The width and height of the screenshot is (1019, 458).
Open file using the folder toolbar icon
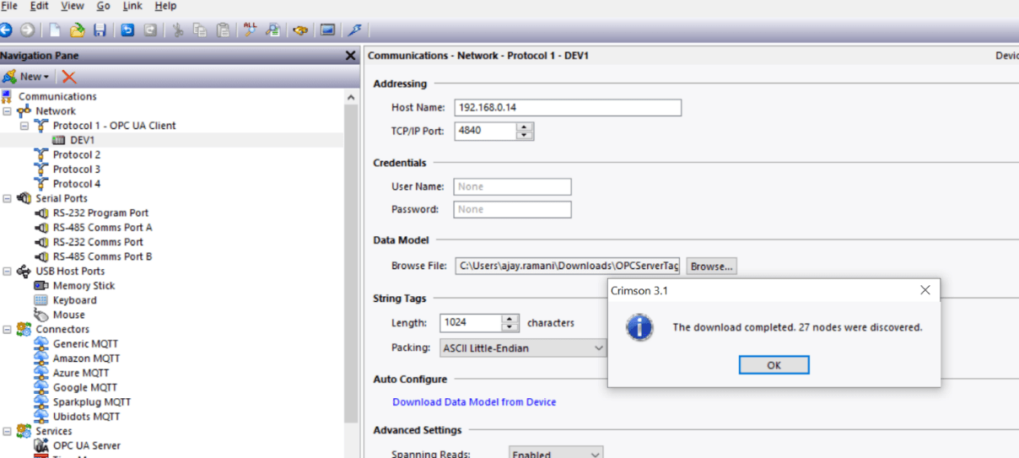click(78, 30)
